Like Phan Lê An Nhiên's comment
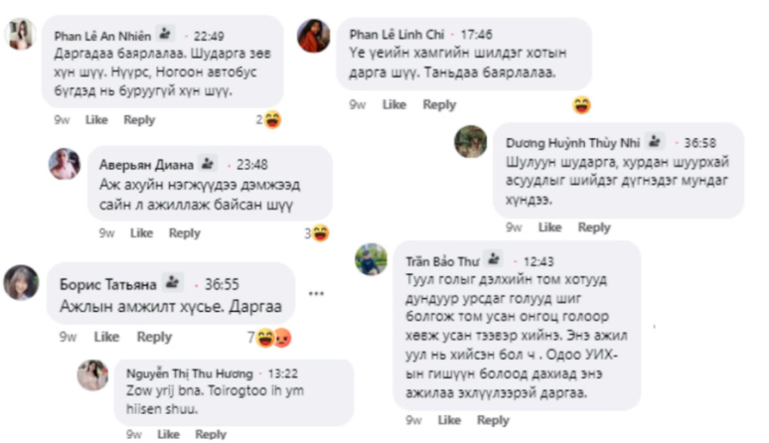The height and width of the screenshot is (443, 769). (x=96, y=119)
